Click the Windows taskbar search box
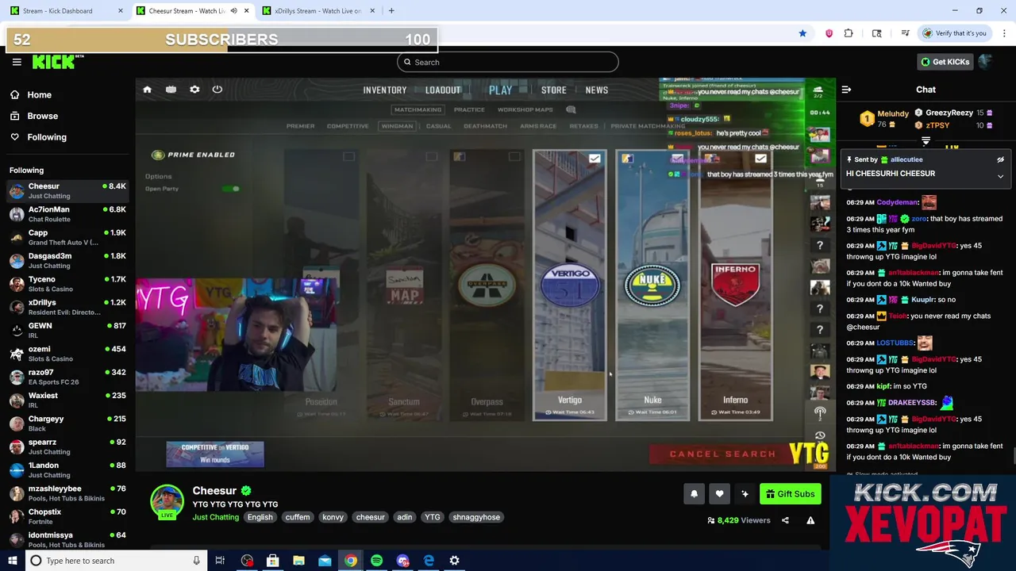Image resolution: width=1016 pixels, height=571 pixels. (114, 561)
